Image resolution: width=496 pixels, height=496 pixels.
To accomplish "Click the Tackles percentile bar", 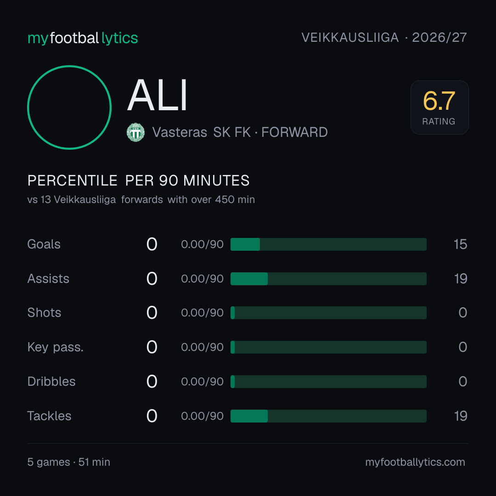I will click(328, 416).
